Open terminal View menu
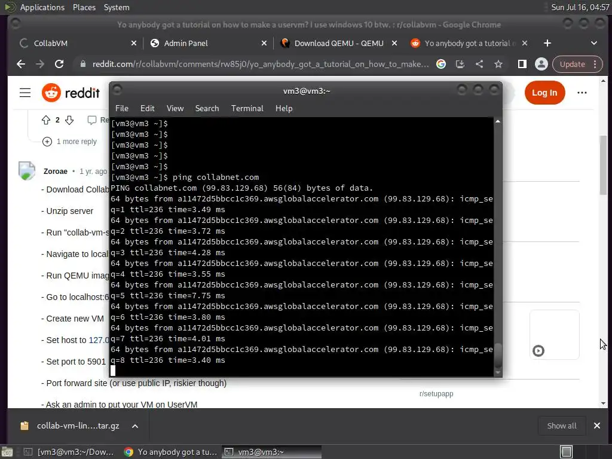 175,109
